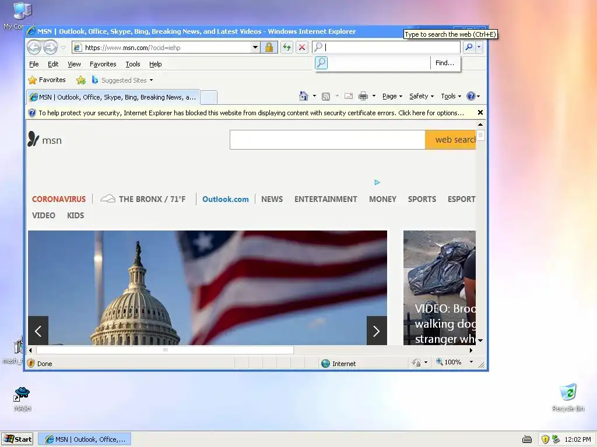597x447 pixels.
Task: Click the blue Help question mark icon
Action: (x=471, y=96)
